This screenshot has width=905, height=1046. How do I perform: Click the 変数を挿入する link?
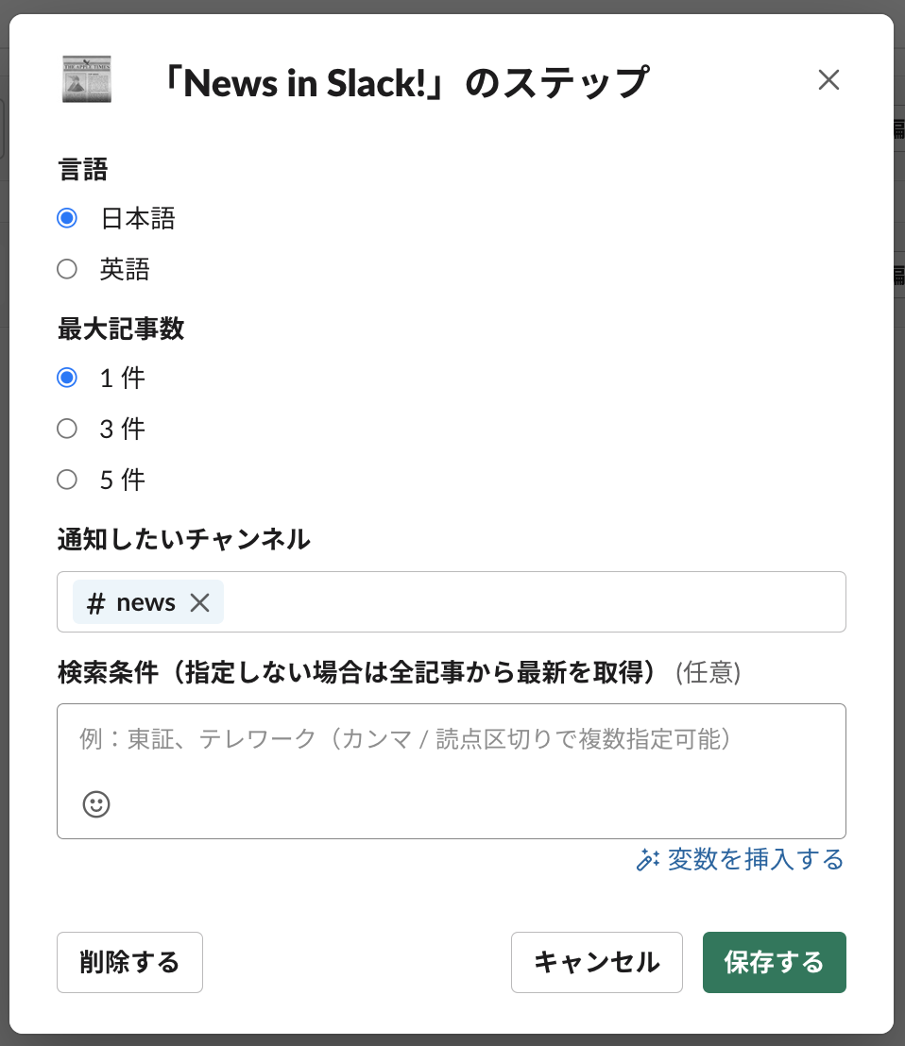(x=756, y=859)
